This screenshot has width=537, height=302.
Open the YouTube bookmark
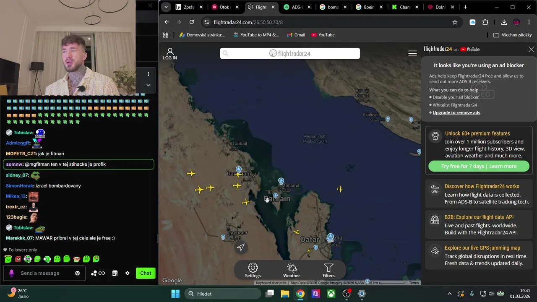point(323,35)
